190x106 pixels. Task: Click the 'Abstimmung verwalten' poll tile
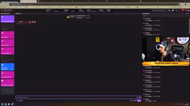7,83
